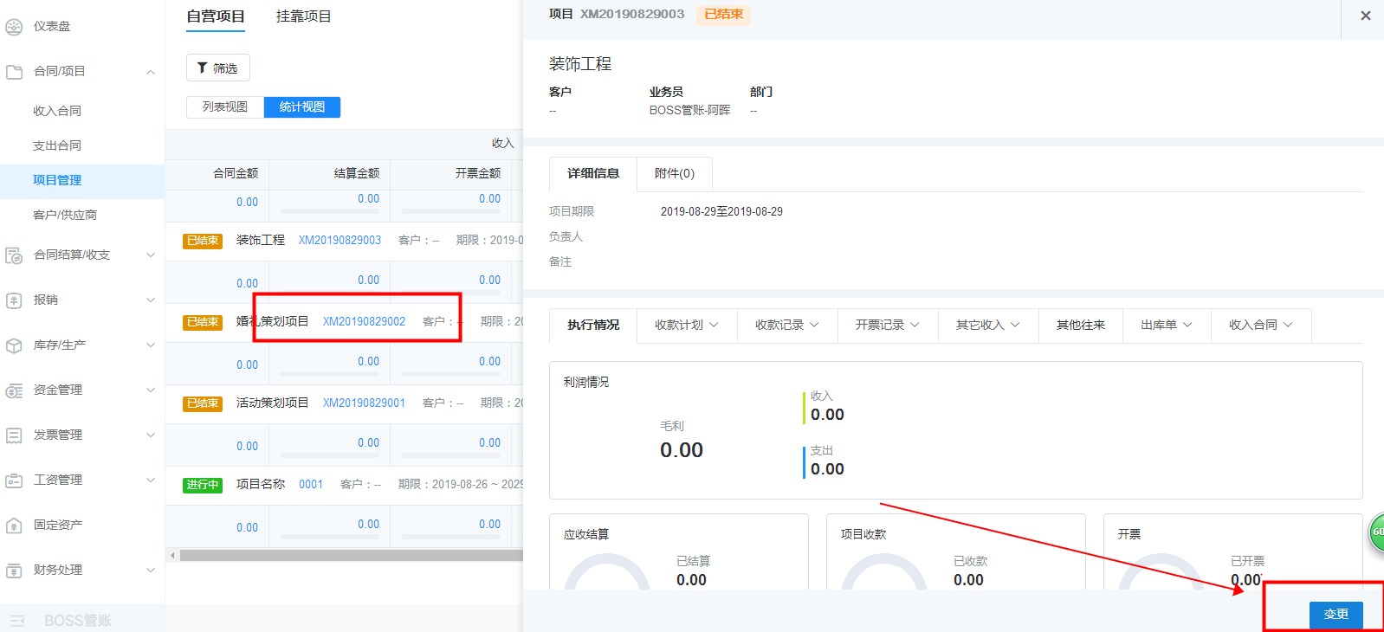Switch to 列表视图 list view
The width and height of the screenshot is (1384, 632).
[225, 107]
